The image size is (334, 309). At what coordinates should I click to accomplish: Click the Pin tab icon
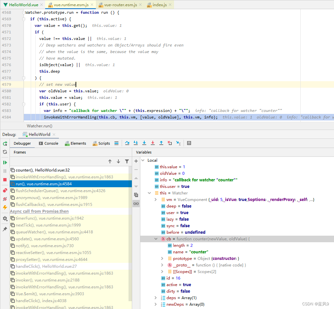(x=5, y=229)
